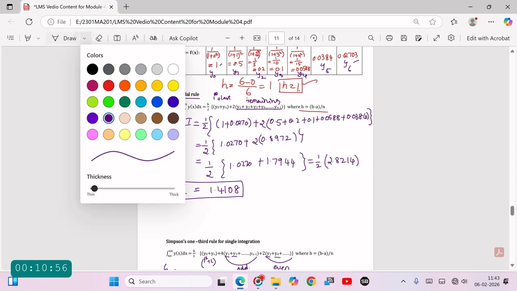Open PDF settings gear
The image size is (517, 291).
[451, 38]
